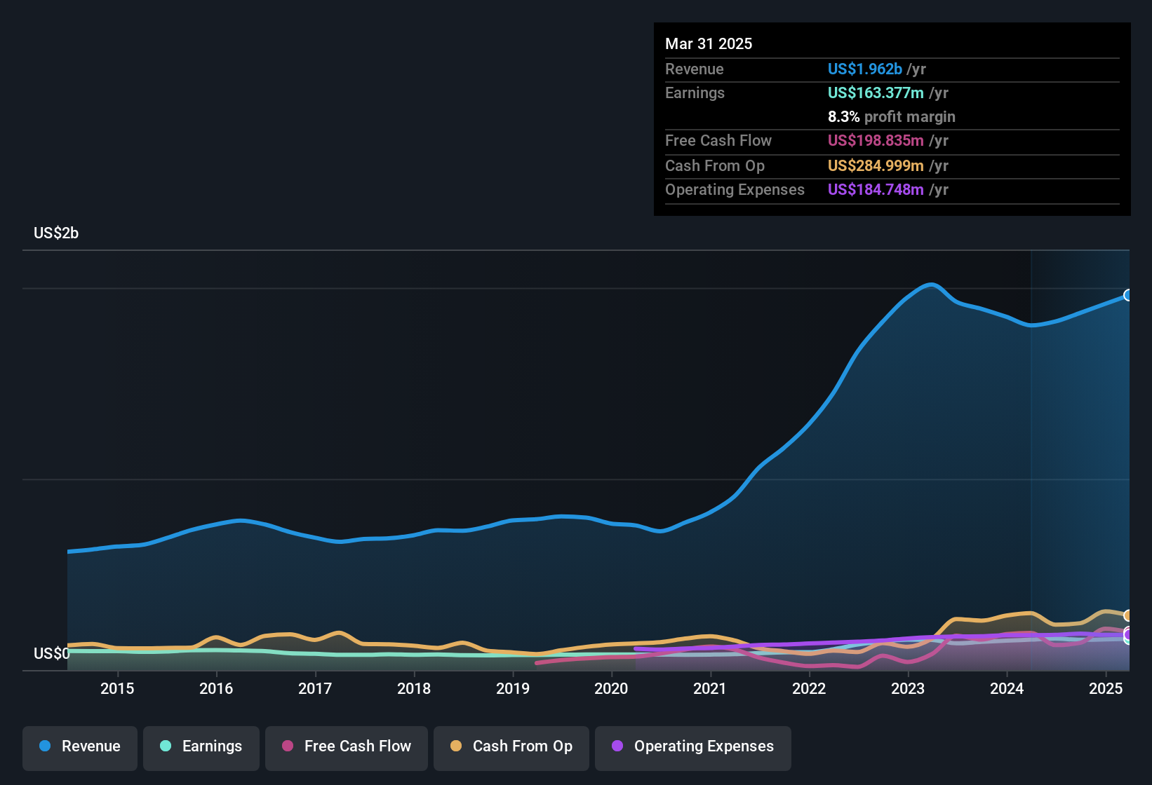Click the 2025 x-axis label
This screenshot has width=1152, height=785.
point(1106,689)
